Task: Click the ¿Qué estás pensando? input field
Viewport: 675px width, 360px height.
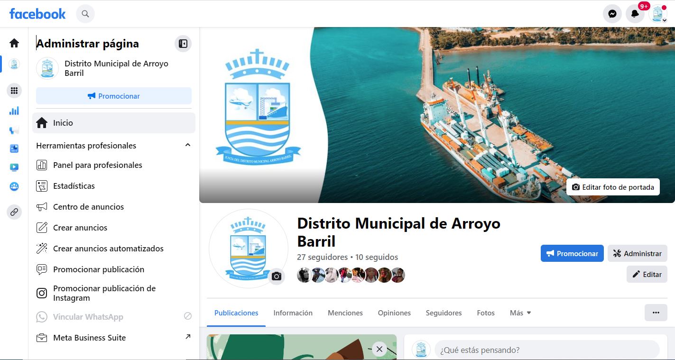Action: click(546, 350)
